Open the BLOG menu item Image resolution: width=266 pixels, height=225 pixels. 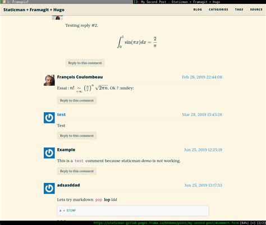pyautogui.click(x=198, y=10)
